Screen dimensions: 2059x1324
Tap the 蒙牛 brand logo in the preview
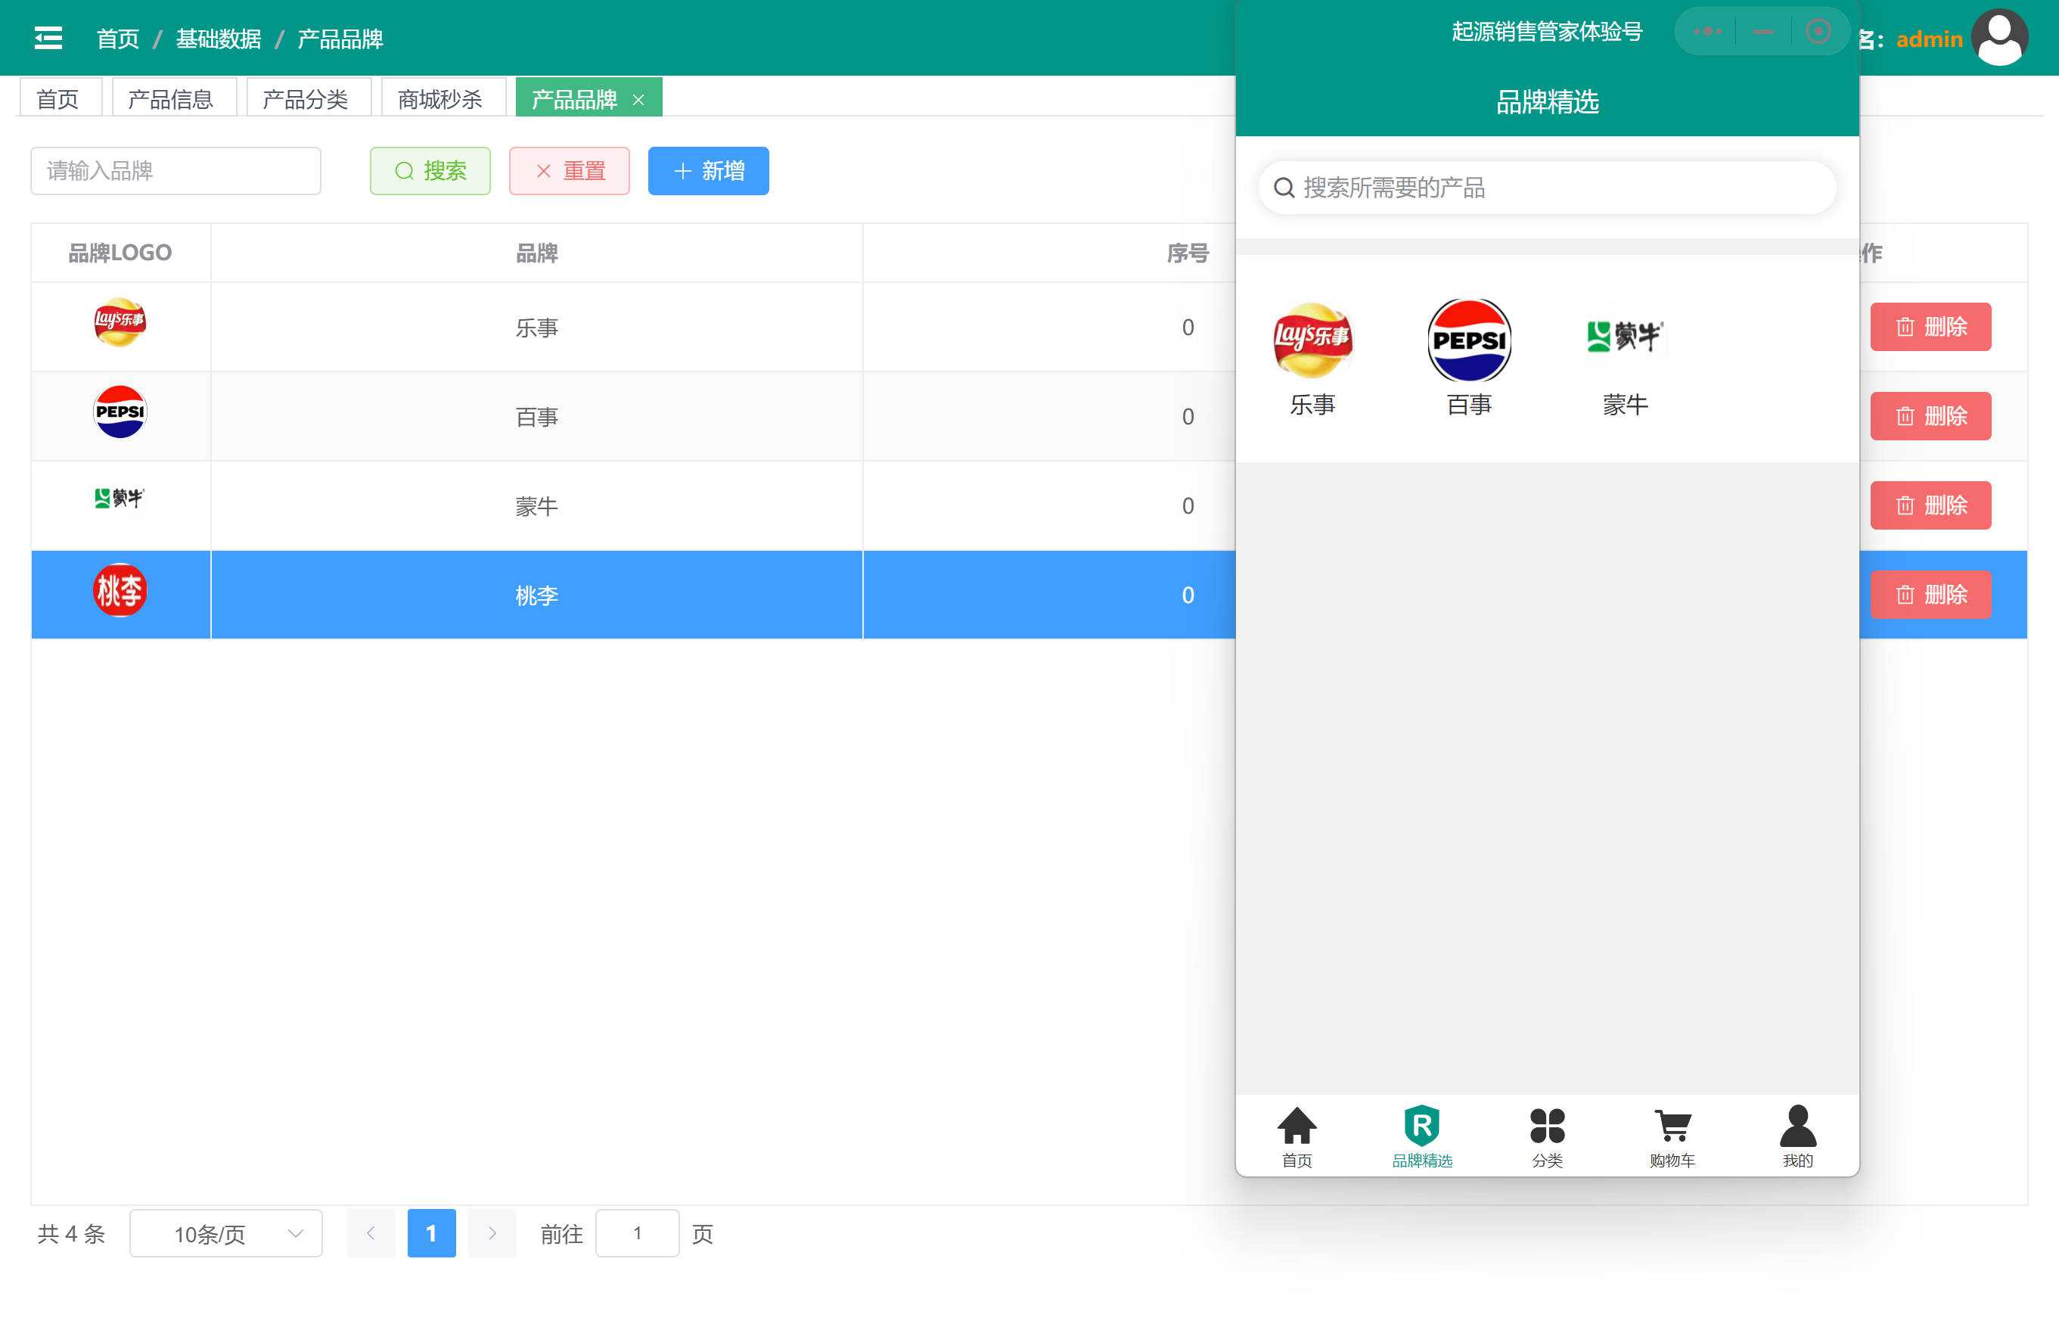pos(1624,337)
